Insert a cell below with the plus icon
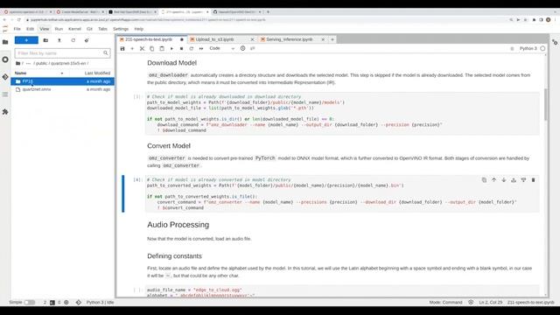 (132, 49)
